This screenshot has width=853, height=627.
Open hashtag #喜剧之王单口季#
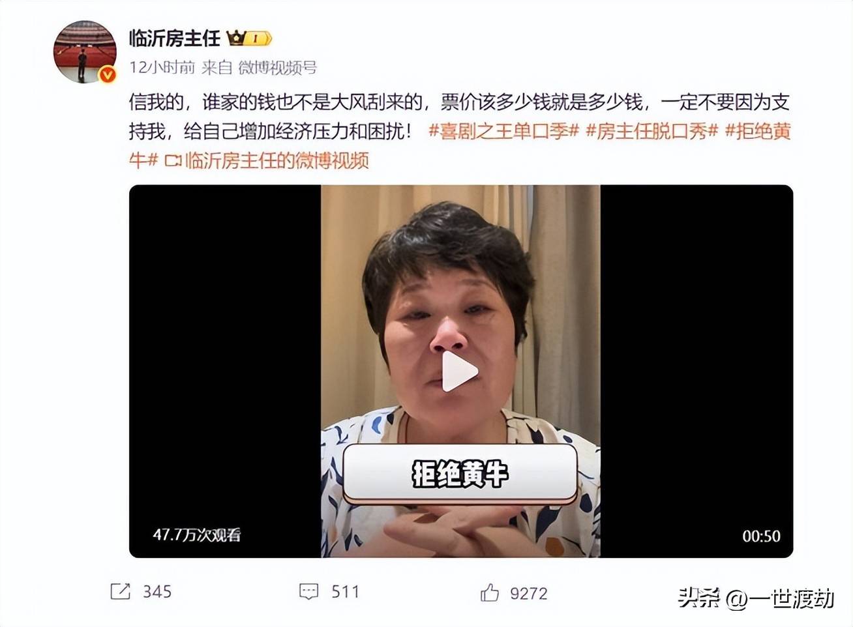pyautogui.click(x=503, y=131)
